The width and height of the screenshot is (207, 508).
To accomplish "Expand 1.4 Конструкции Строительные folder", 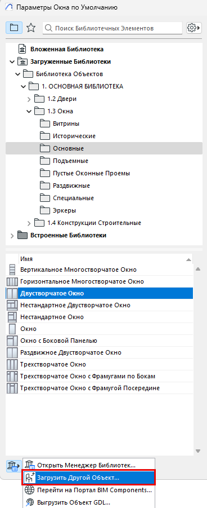I will [x=29, y=223].
